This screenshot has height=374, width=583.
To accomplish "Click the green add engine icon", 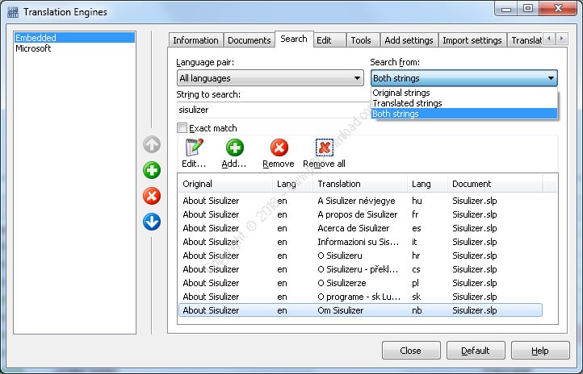I will tap(152, 170).
